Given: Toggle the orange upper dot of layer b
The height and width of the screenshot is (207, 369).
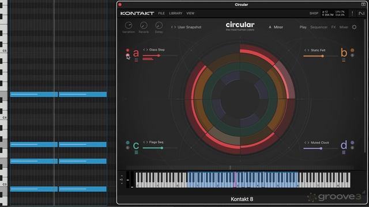Looking at the screenshot, I should pos(352,50).
